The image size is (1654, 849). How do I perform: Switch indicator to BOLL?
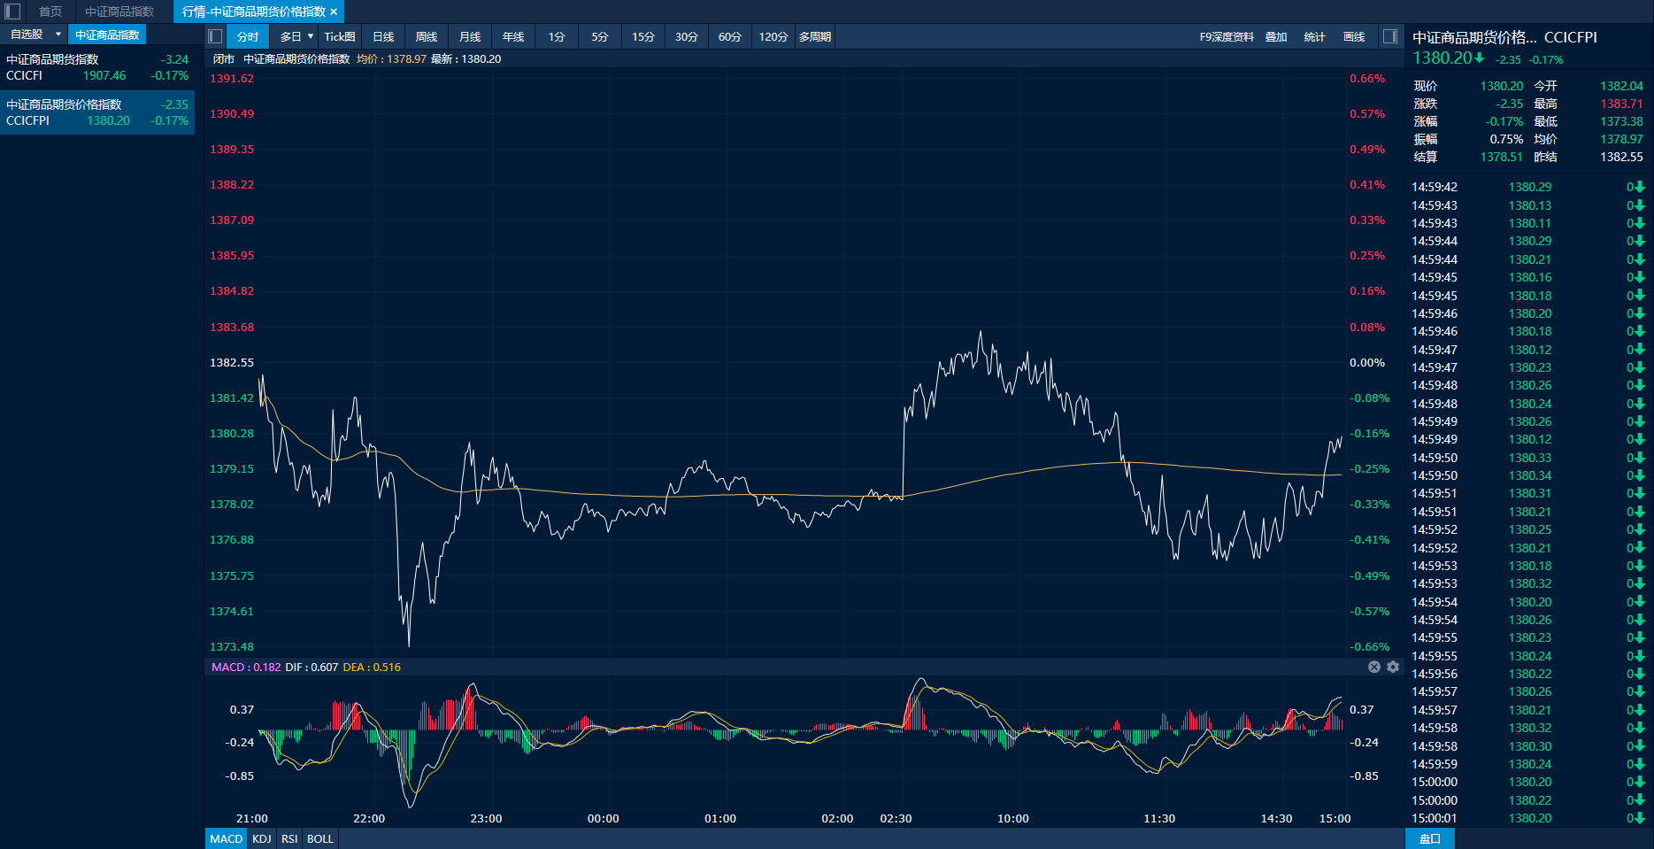pyautogui.click(x=320, y=838)
